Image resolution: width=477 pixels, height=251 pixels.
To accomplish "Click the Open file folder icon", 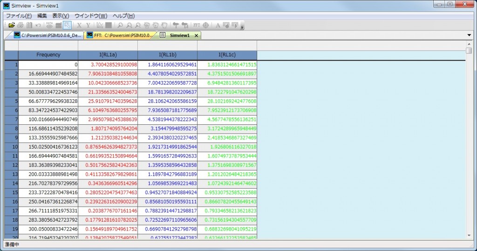I will tap(12, 25).
